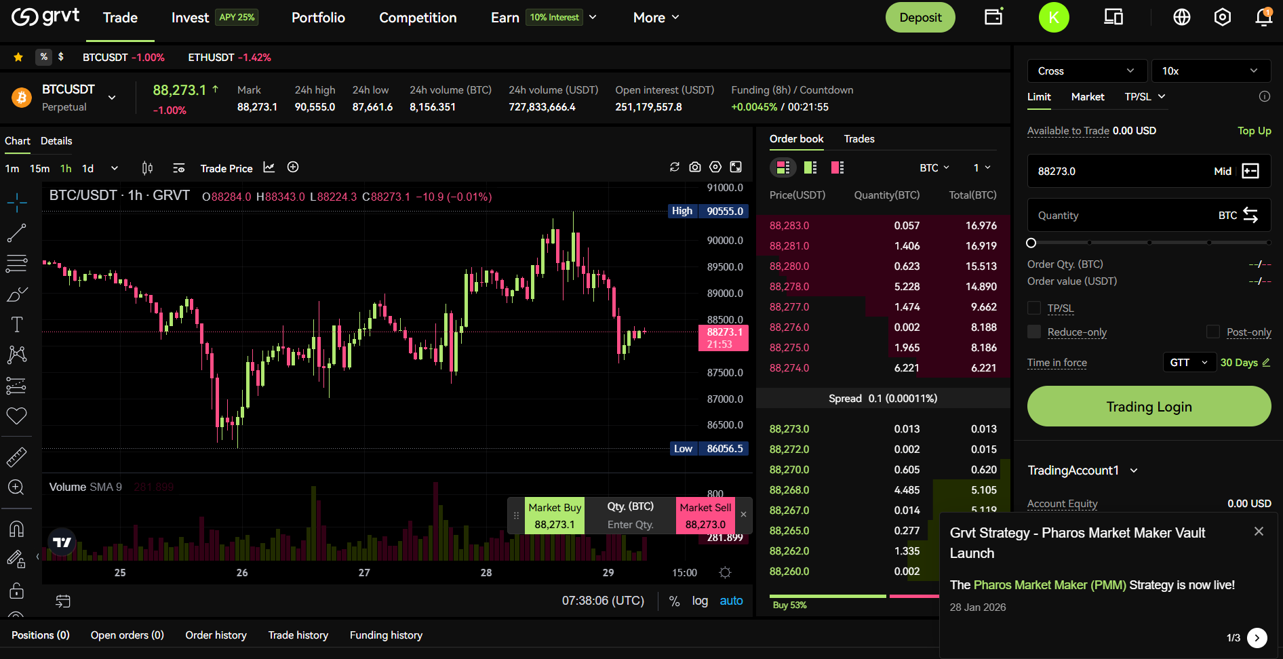Open the leverage 10x dropdown
The image size is (1283, 659).
click(x=1211, y=71)
